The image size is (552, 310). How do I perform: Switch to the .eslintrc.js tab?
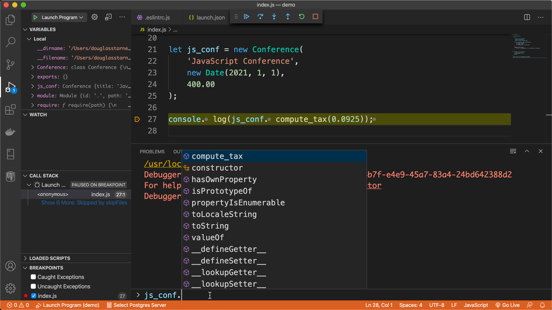tap(157, 18)
